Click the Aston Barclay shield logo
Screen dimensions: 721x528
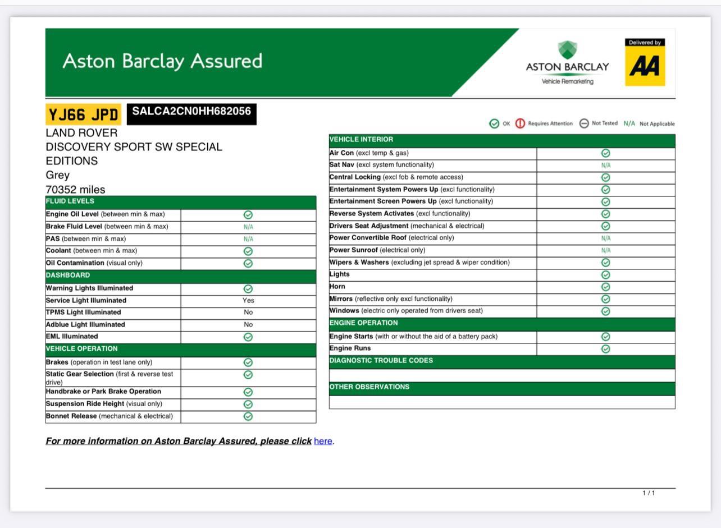[x=567, y=50]
